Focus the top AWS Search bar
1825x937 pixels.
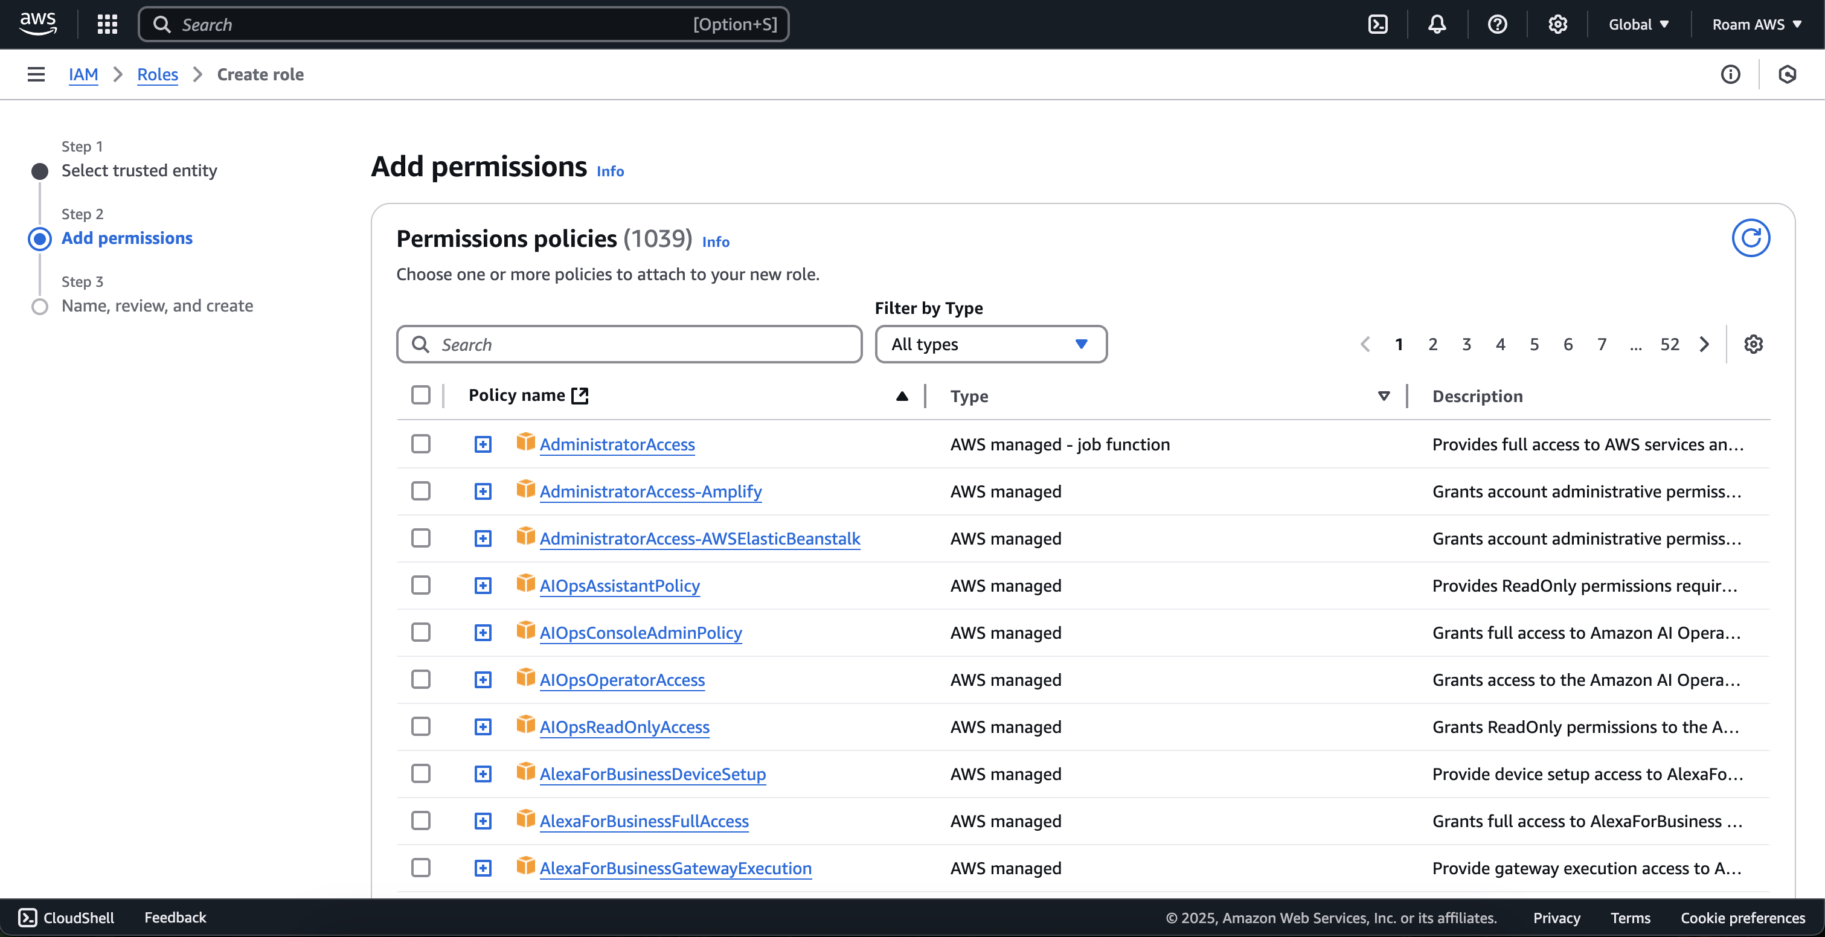463,24
